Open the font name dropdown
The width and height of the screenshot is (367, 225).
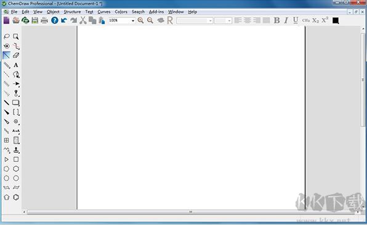[x=211, y=20]
